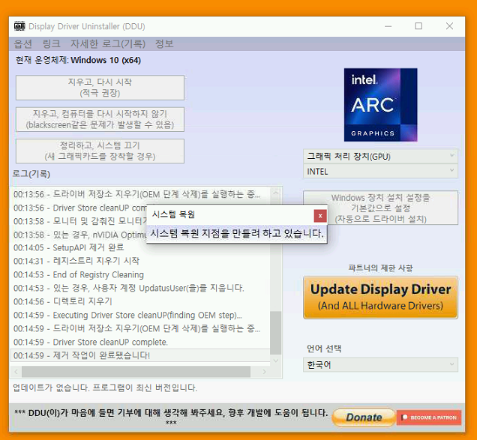477x440 pixels.
Task: Click Update Display Driver partner banner
Action: pyautogui.click(x=380, y=297)
